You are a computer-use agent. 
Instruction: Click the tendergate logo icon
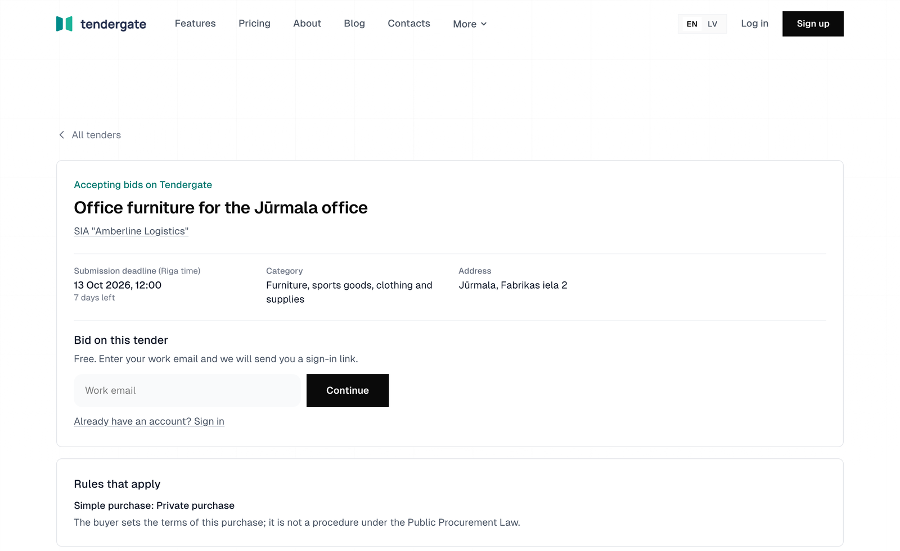point(64,24)
